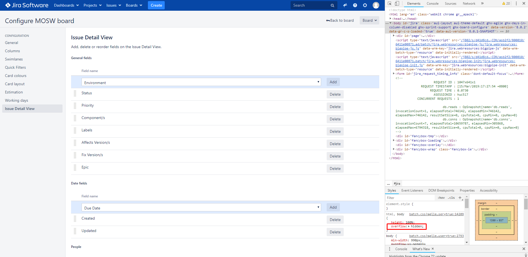528x257 pixels.
Task: Open the DevTools customize kebab menu
Action: coord(516,4)
